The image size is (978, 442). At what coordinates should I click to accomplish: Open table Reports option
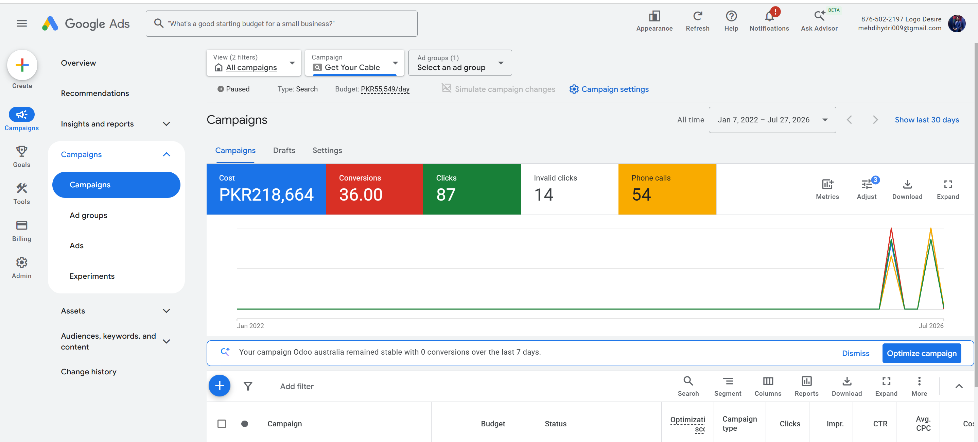(806, 386)
